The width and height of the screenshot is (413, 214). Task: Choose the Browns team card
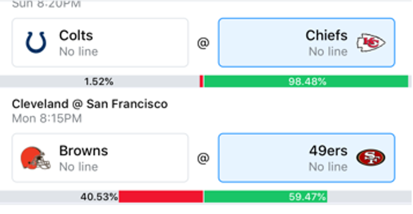click(100, 158)
